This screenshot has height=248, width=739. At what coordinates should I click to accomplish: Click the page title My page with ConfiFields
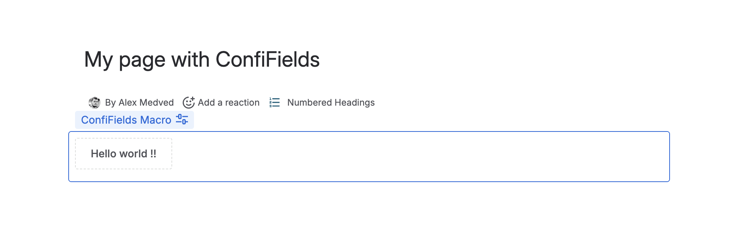202,60
